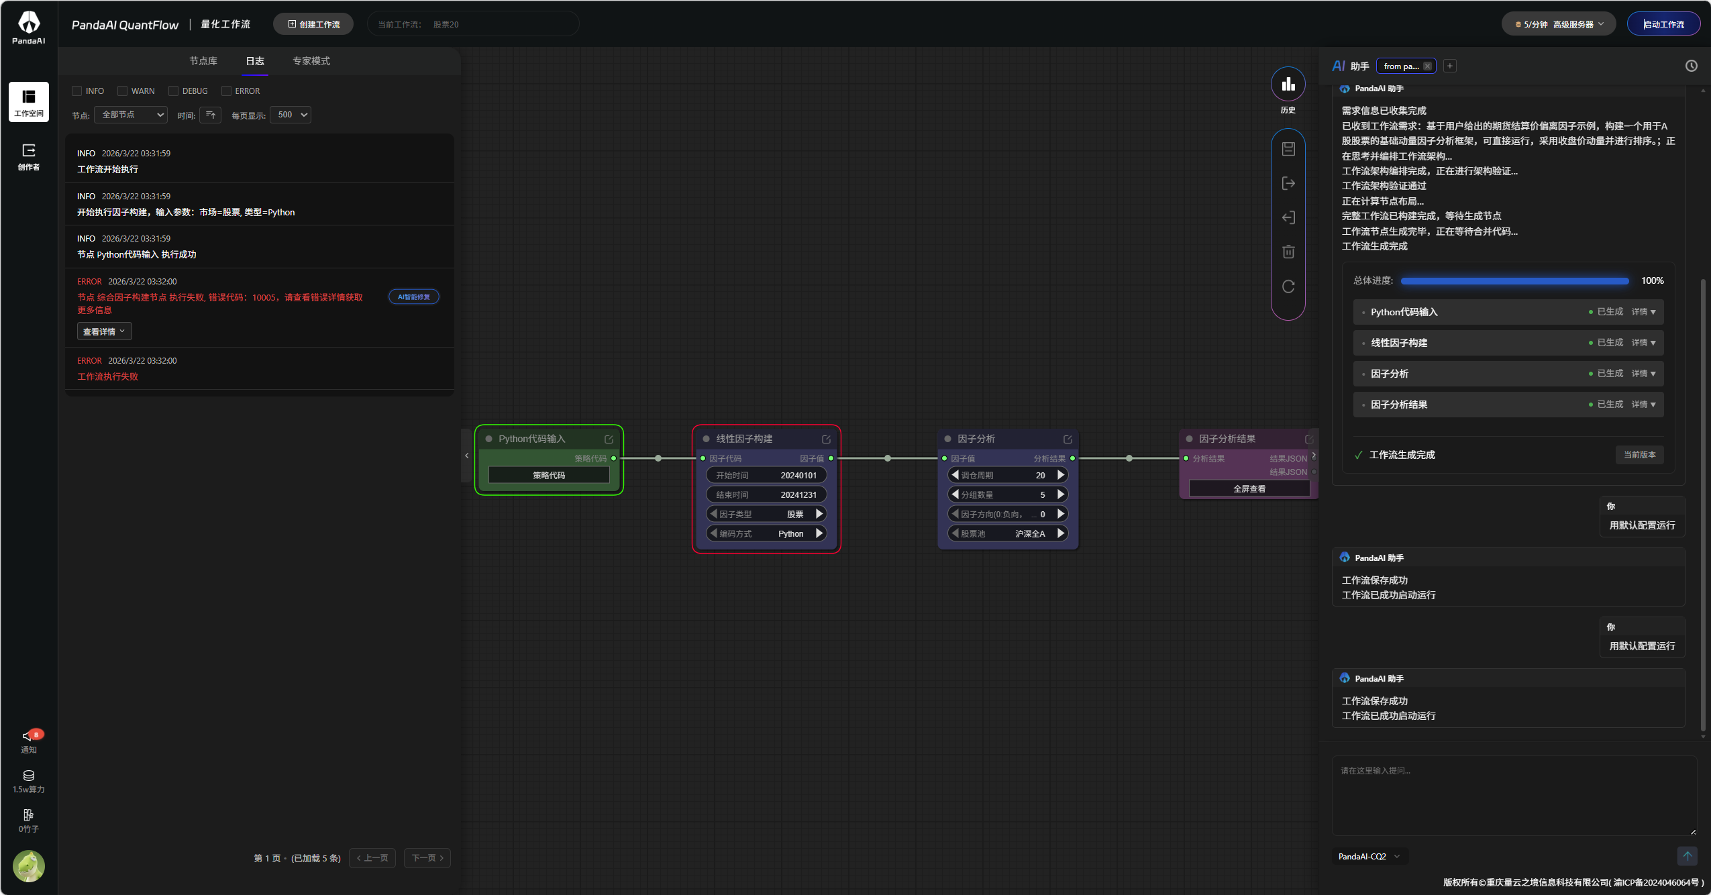Toggle the 时间 sort order icon
Viewport: 1711px width, 895px height.
210,115
